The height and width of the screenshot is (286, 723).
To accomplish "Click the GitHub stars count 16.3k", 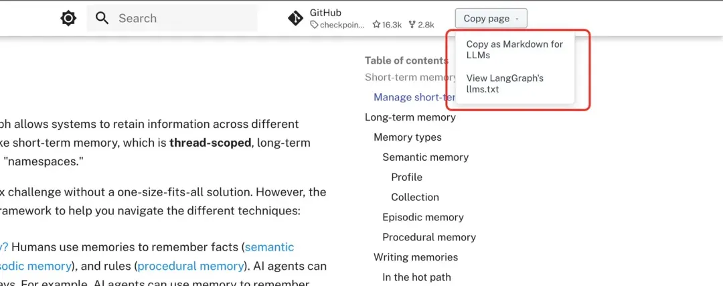I will pos(387,25).
